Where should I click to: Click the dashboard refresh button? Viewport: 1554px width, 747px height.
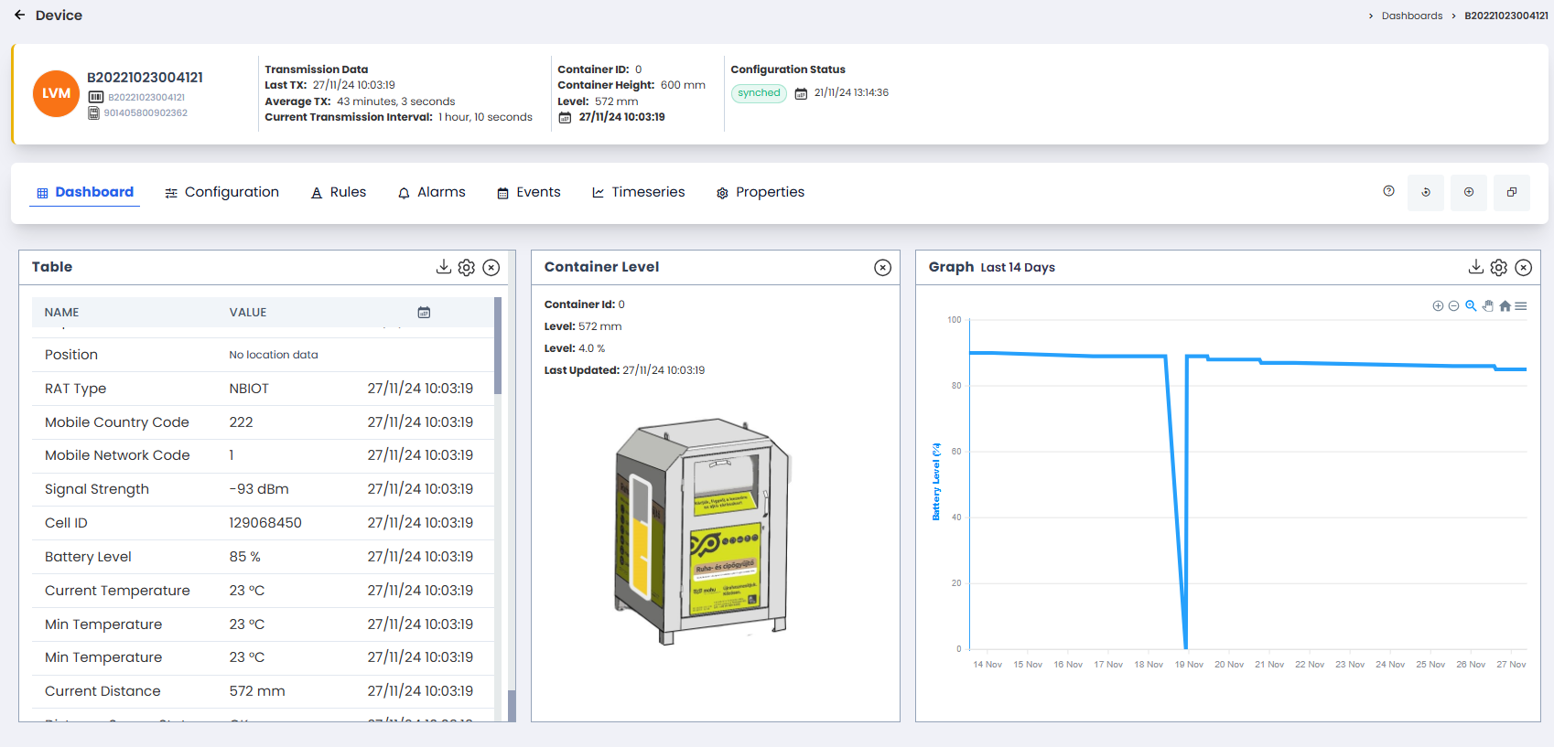[x=1426, y=193]
